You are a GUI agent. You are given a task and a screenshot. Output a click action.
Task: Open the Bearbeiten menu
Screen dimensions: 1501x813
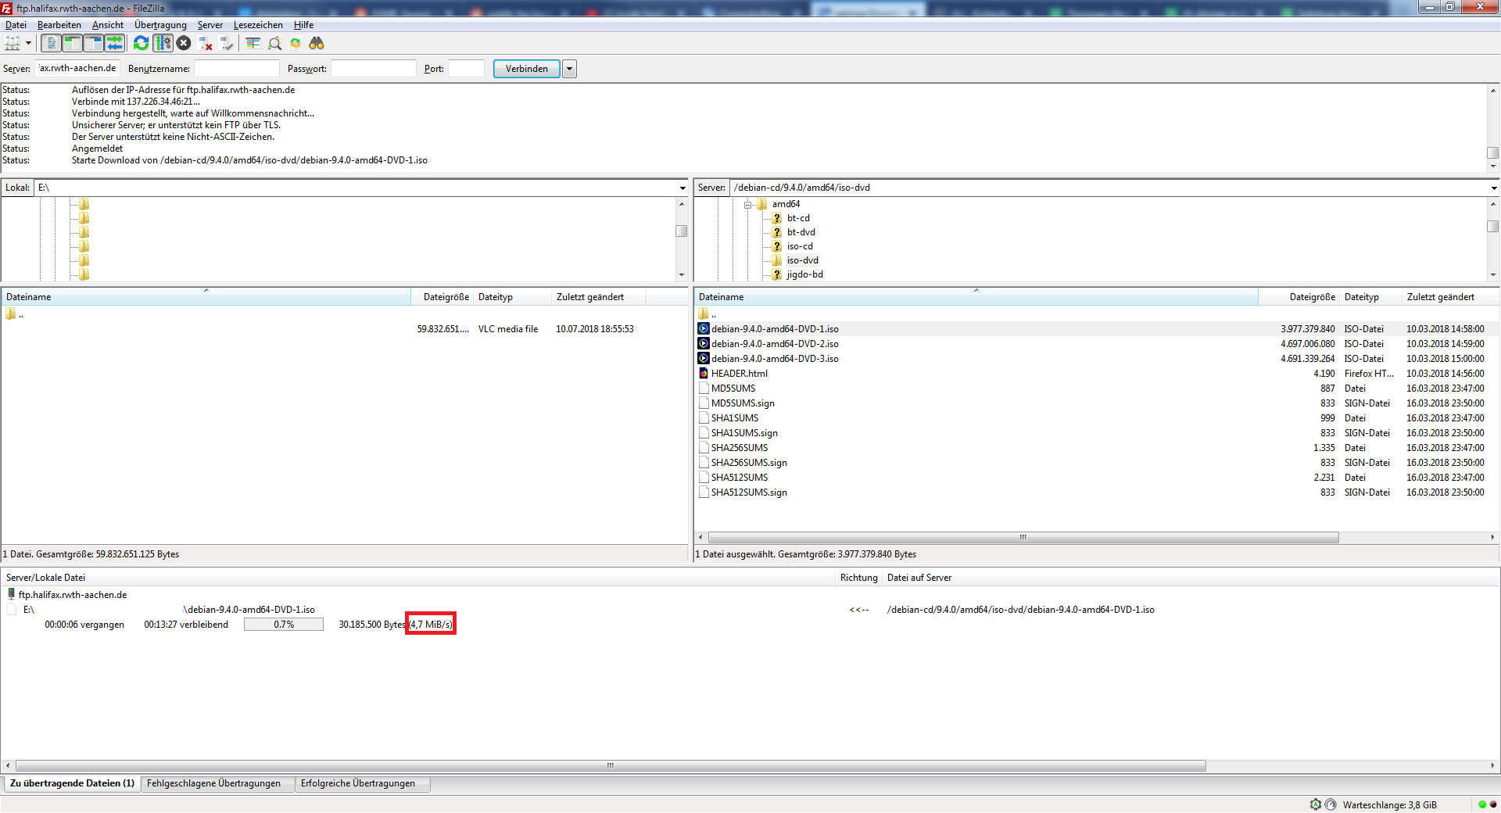[x=59, y=25]
